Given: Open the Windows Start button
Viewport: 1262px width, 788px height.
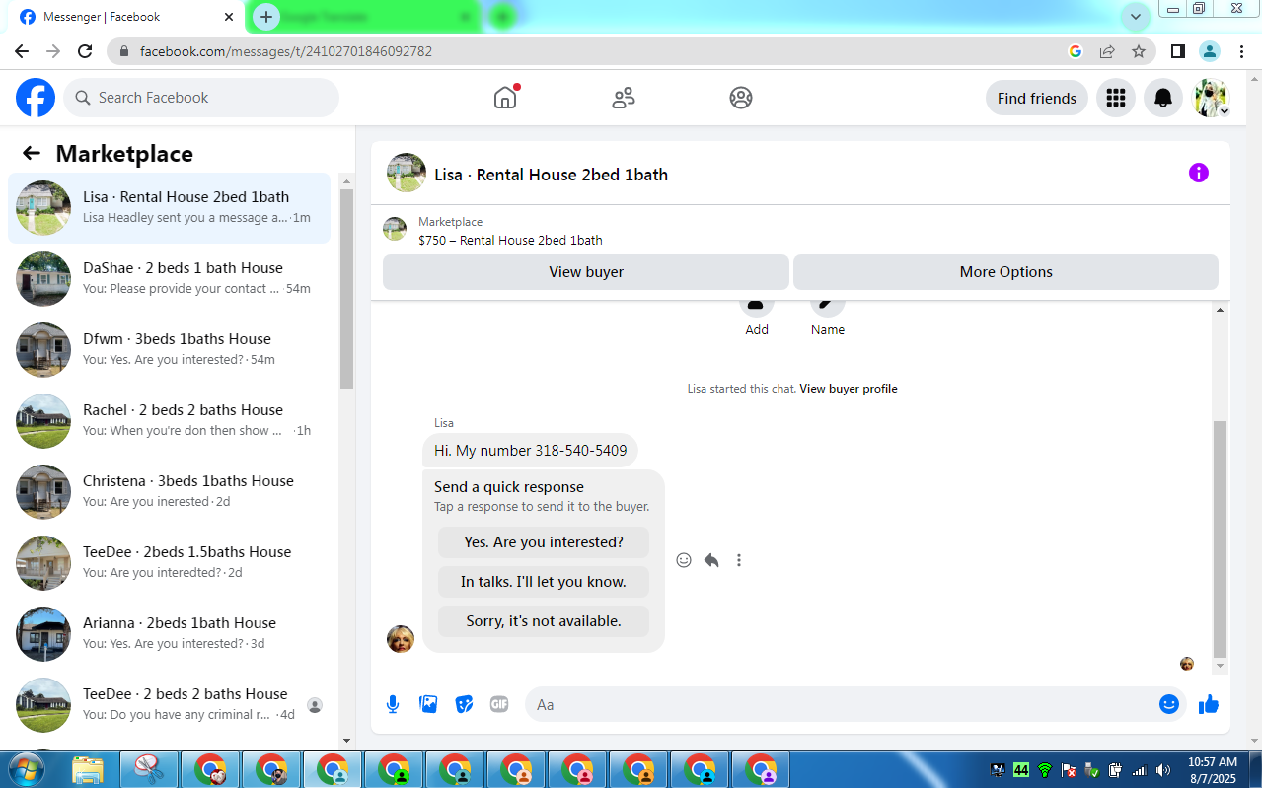Looking at the screenshot, I should point(26,768).
